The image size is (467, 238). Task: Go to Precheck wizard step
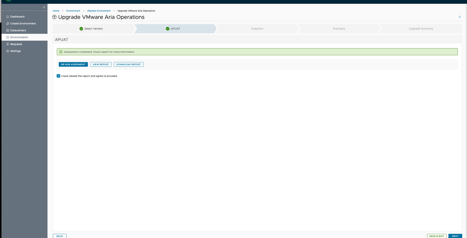point(339,29)
